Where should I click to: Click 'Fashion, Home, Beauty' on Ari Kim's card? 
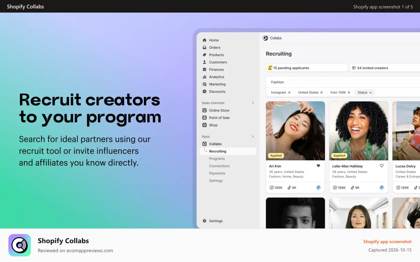click(x=286, y=177)
